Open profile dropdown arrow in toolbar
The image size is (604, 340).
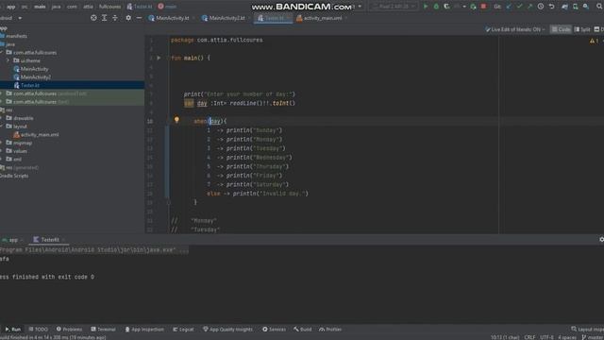(x=464, y=7)
